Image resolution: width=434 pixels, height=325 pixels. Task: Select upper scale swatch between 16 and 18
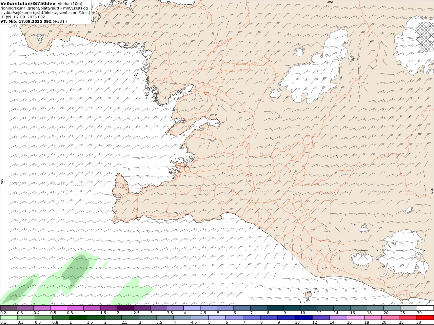[358, 308]
